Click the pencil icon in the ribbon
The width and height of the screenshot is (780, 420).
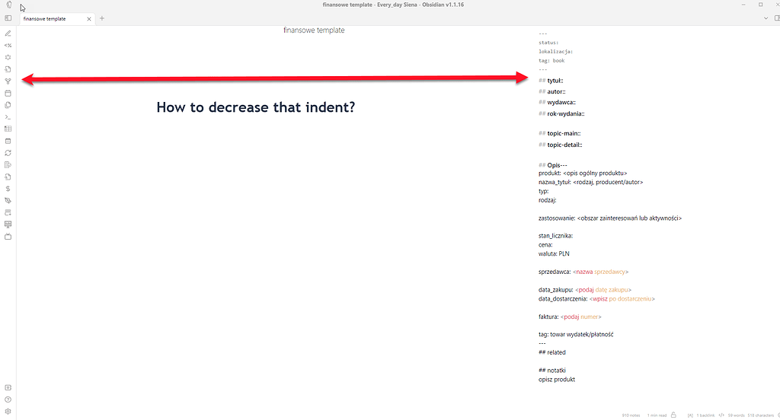click(x=8, y=33)
